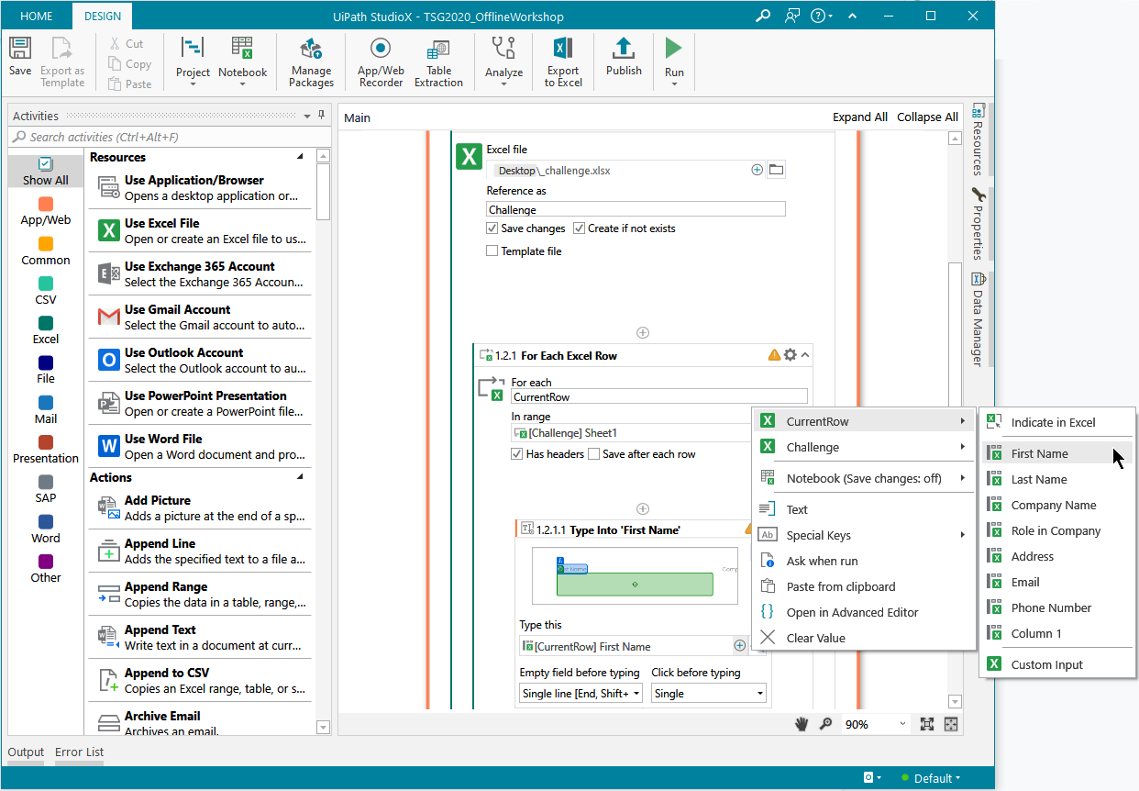Filter activities by Excel category

(46, 330)
